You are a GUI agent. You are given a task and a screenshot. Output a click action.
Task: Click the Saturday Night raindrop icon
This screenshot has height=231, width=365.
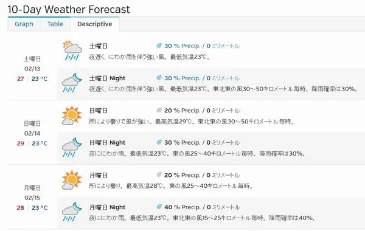(159, 78)
